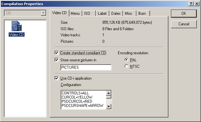This screenshot has width=201, height=122.
Task: Click the Cancel button
Action: click(x=184, y=24)
